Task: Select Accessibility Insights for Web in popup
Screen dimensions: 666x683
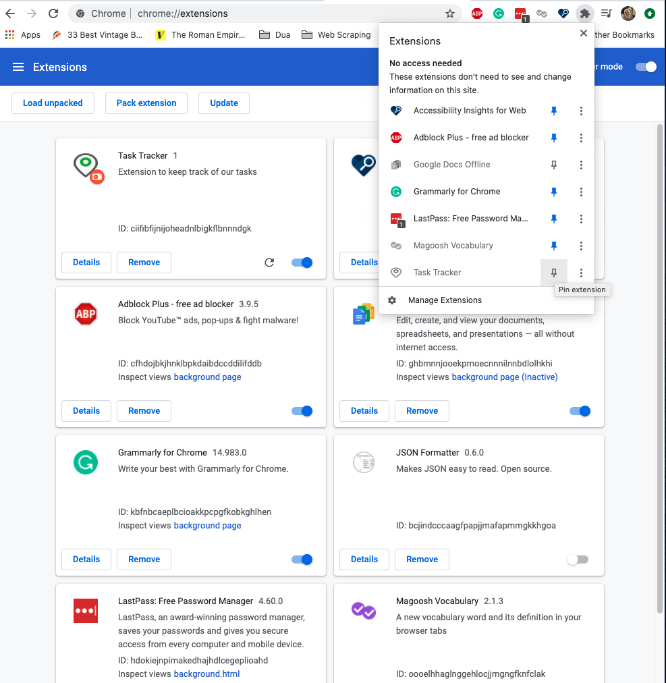Action: [x=460, y=111]
